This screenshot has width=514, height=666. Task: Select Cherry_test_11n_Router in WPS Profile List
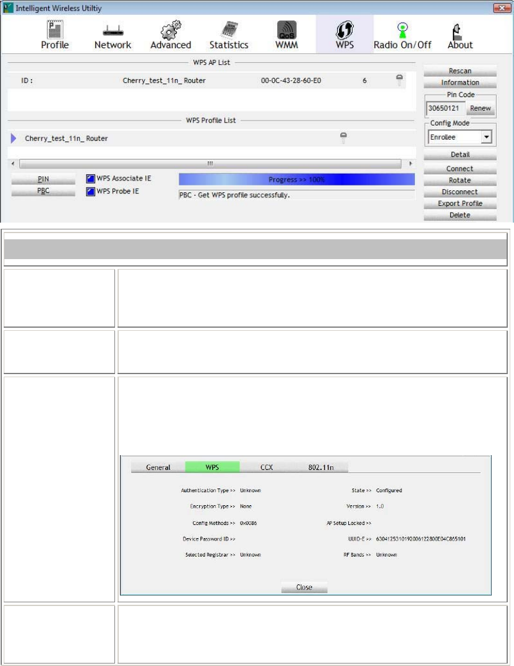(x=212, y=138)
